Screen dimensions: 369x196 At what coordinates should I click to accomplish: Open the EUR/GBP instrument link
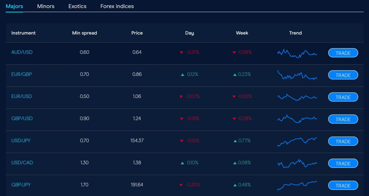pos(22,74)
